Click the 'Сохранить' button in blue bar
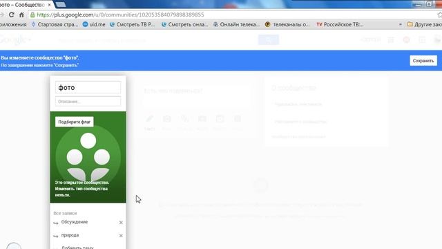The width and height of the screenshot is (442, 249). pyautogui.click(x=423, y=61)
